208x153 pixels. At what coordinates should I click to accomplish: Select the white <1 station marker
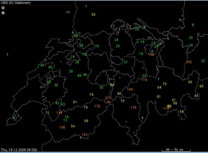pos(68,12)
